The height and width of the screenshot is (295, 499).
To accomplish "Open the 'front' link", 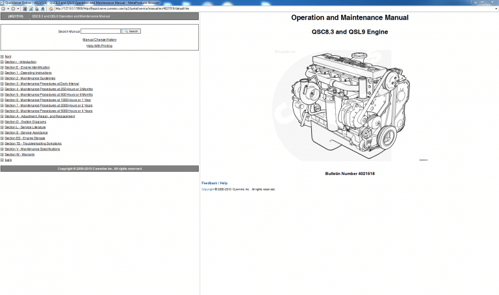I will click(8, 56).
